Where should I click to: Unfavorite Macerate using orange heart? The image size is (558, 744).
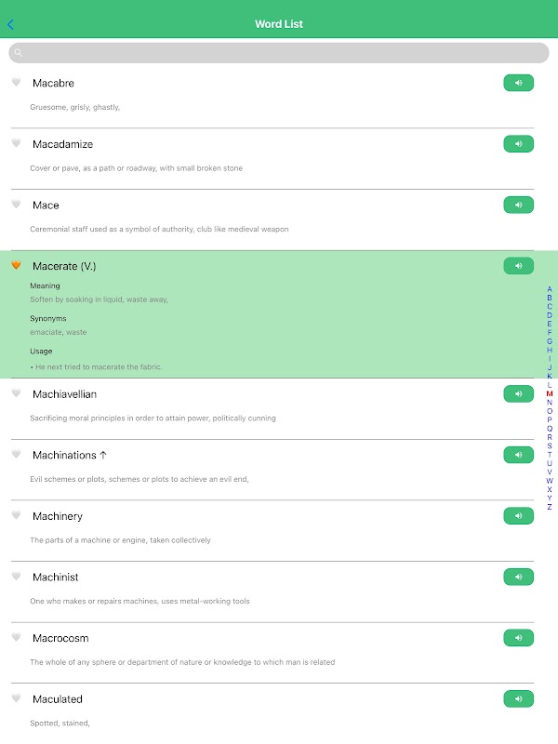[x=16, y=266]
